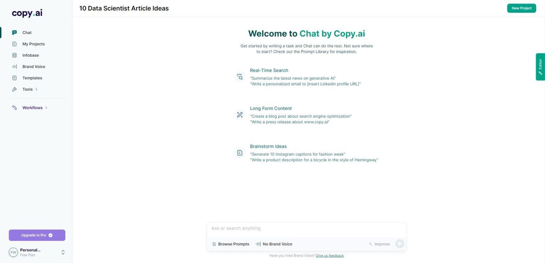
Task: Click the New Project button
Action: coord(521,8)
